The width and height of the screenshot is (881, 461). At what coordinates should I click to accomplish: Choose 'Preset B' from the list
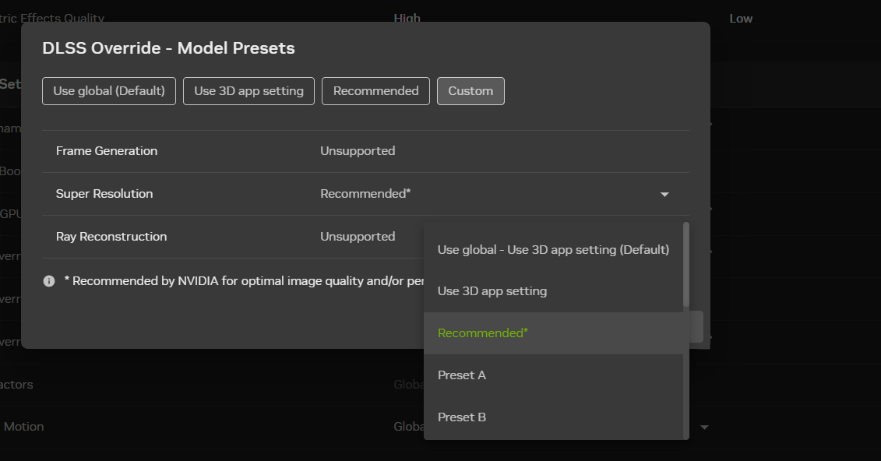pos(462,417)
